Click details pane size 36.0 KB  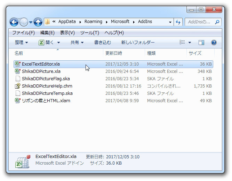[x=114, y=163]
